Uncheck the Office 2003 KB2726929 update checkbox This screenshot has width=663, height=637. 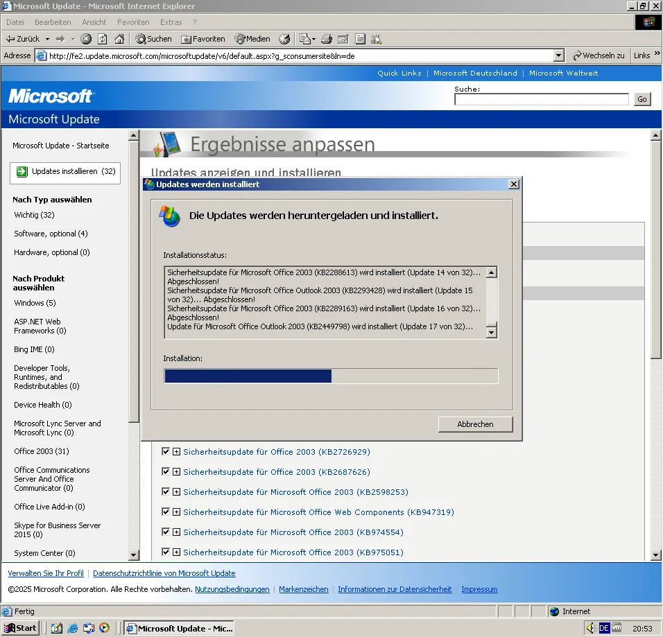(x=165, y=451)
